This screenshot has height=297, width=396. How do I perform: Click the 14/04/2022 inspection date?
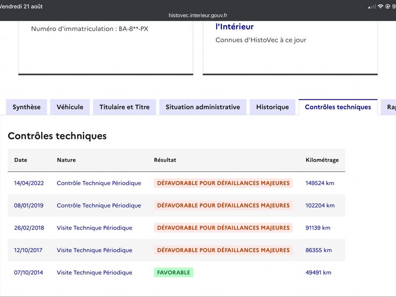29,183
